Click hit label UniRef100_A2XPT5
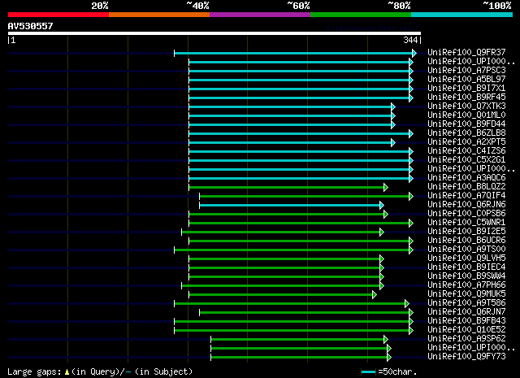The width and height of the screenshot is (520, 378). click(x=466, y=141)
